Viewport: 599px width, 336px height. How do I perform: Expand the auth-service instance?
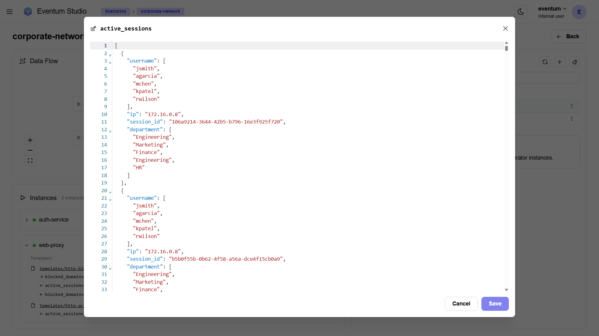[x=27, y=220]
